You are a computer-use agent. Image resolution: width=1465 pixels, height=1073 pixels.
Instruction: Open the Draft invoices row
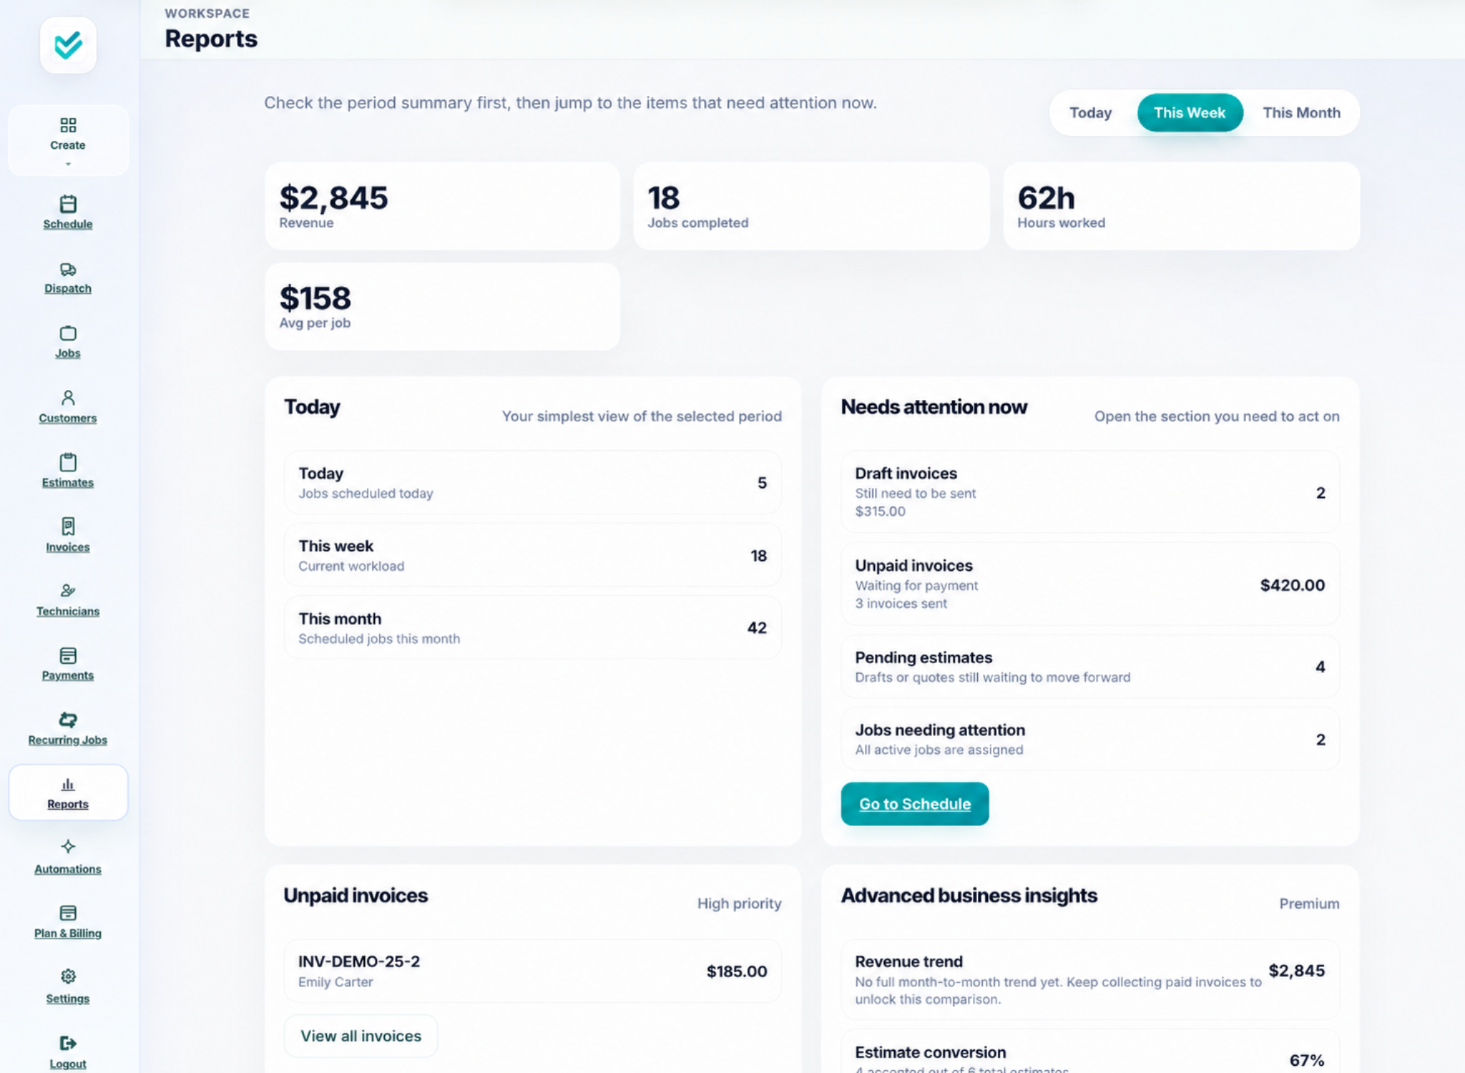[x=1090, y=491]
